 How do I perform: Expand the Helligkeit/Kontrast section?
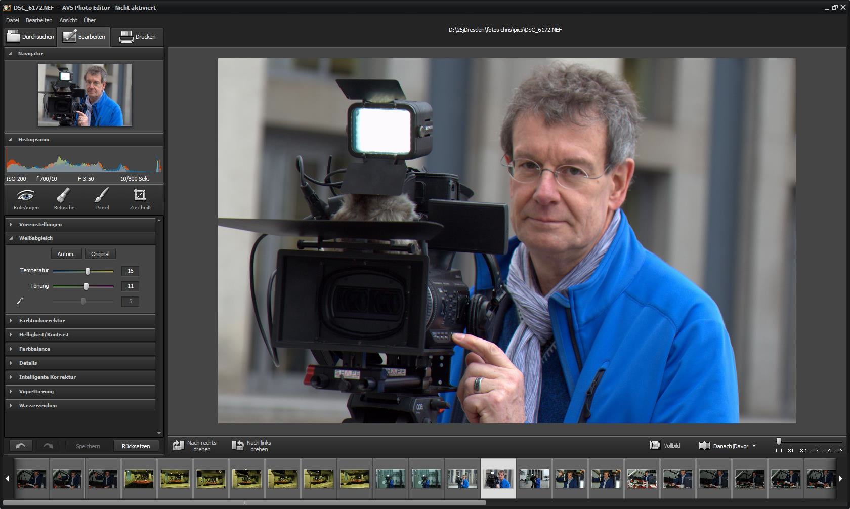pyautogui.click(x=44, y=334)
